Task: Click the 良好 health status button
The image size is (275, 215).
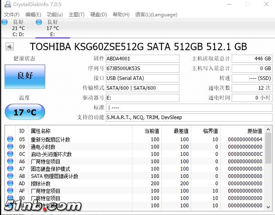Action: (x=25, y=76)
